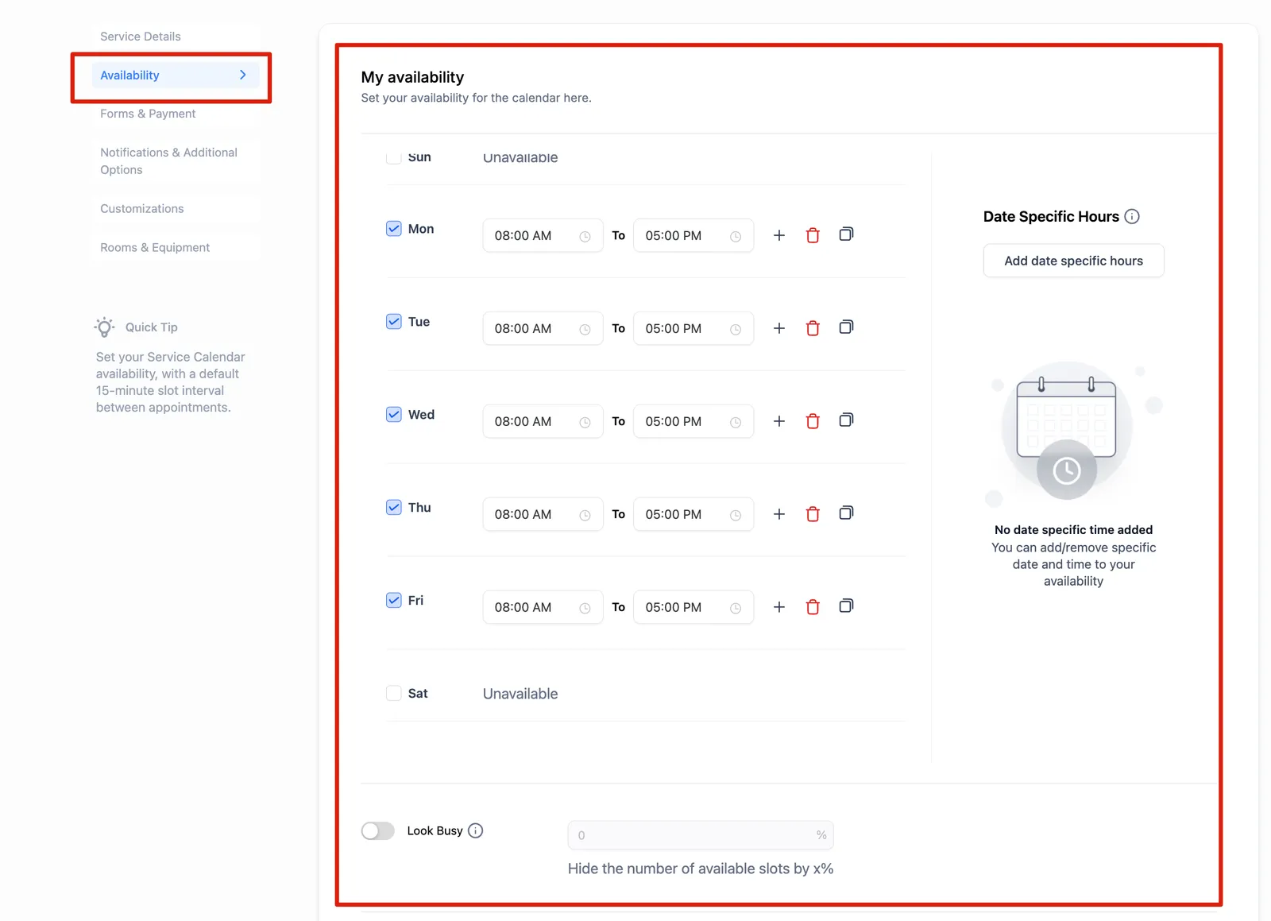The height and width of the screenshot is (921, 1271).
Task: Add another time slot for Monday
Action: coord(779,235)
